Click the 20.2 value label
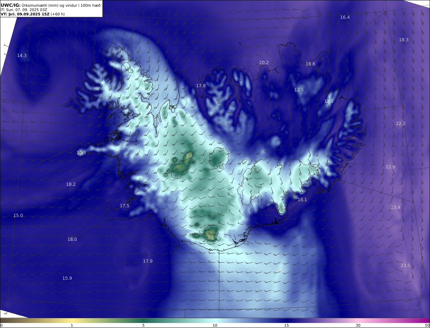Image resolution: width=430 pixels, height=328 pixels. [264, 62]
